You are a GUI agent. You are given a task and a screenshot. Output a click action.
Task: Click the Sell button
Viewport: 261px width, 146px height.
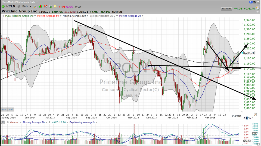coord(11,109)
